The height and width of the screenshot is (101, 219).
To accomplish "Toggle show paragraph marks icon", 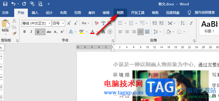I will coord(191,23).
